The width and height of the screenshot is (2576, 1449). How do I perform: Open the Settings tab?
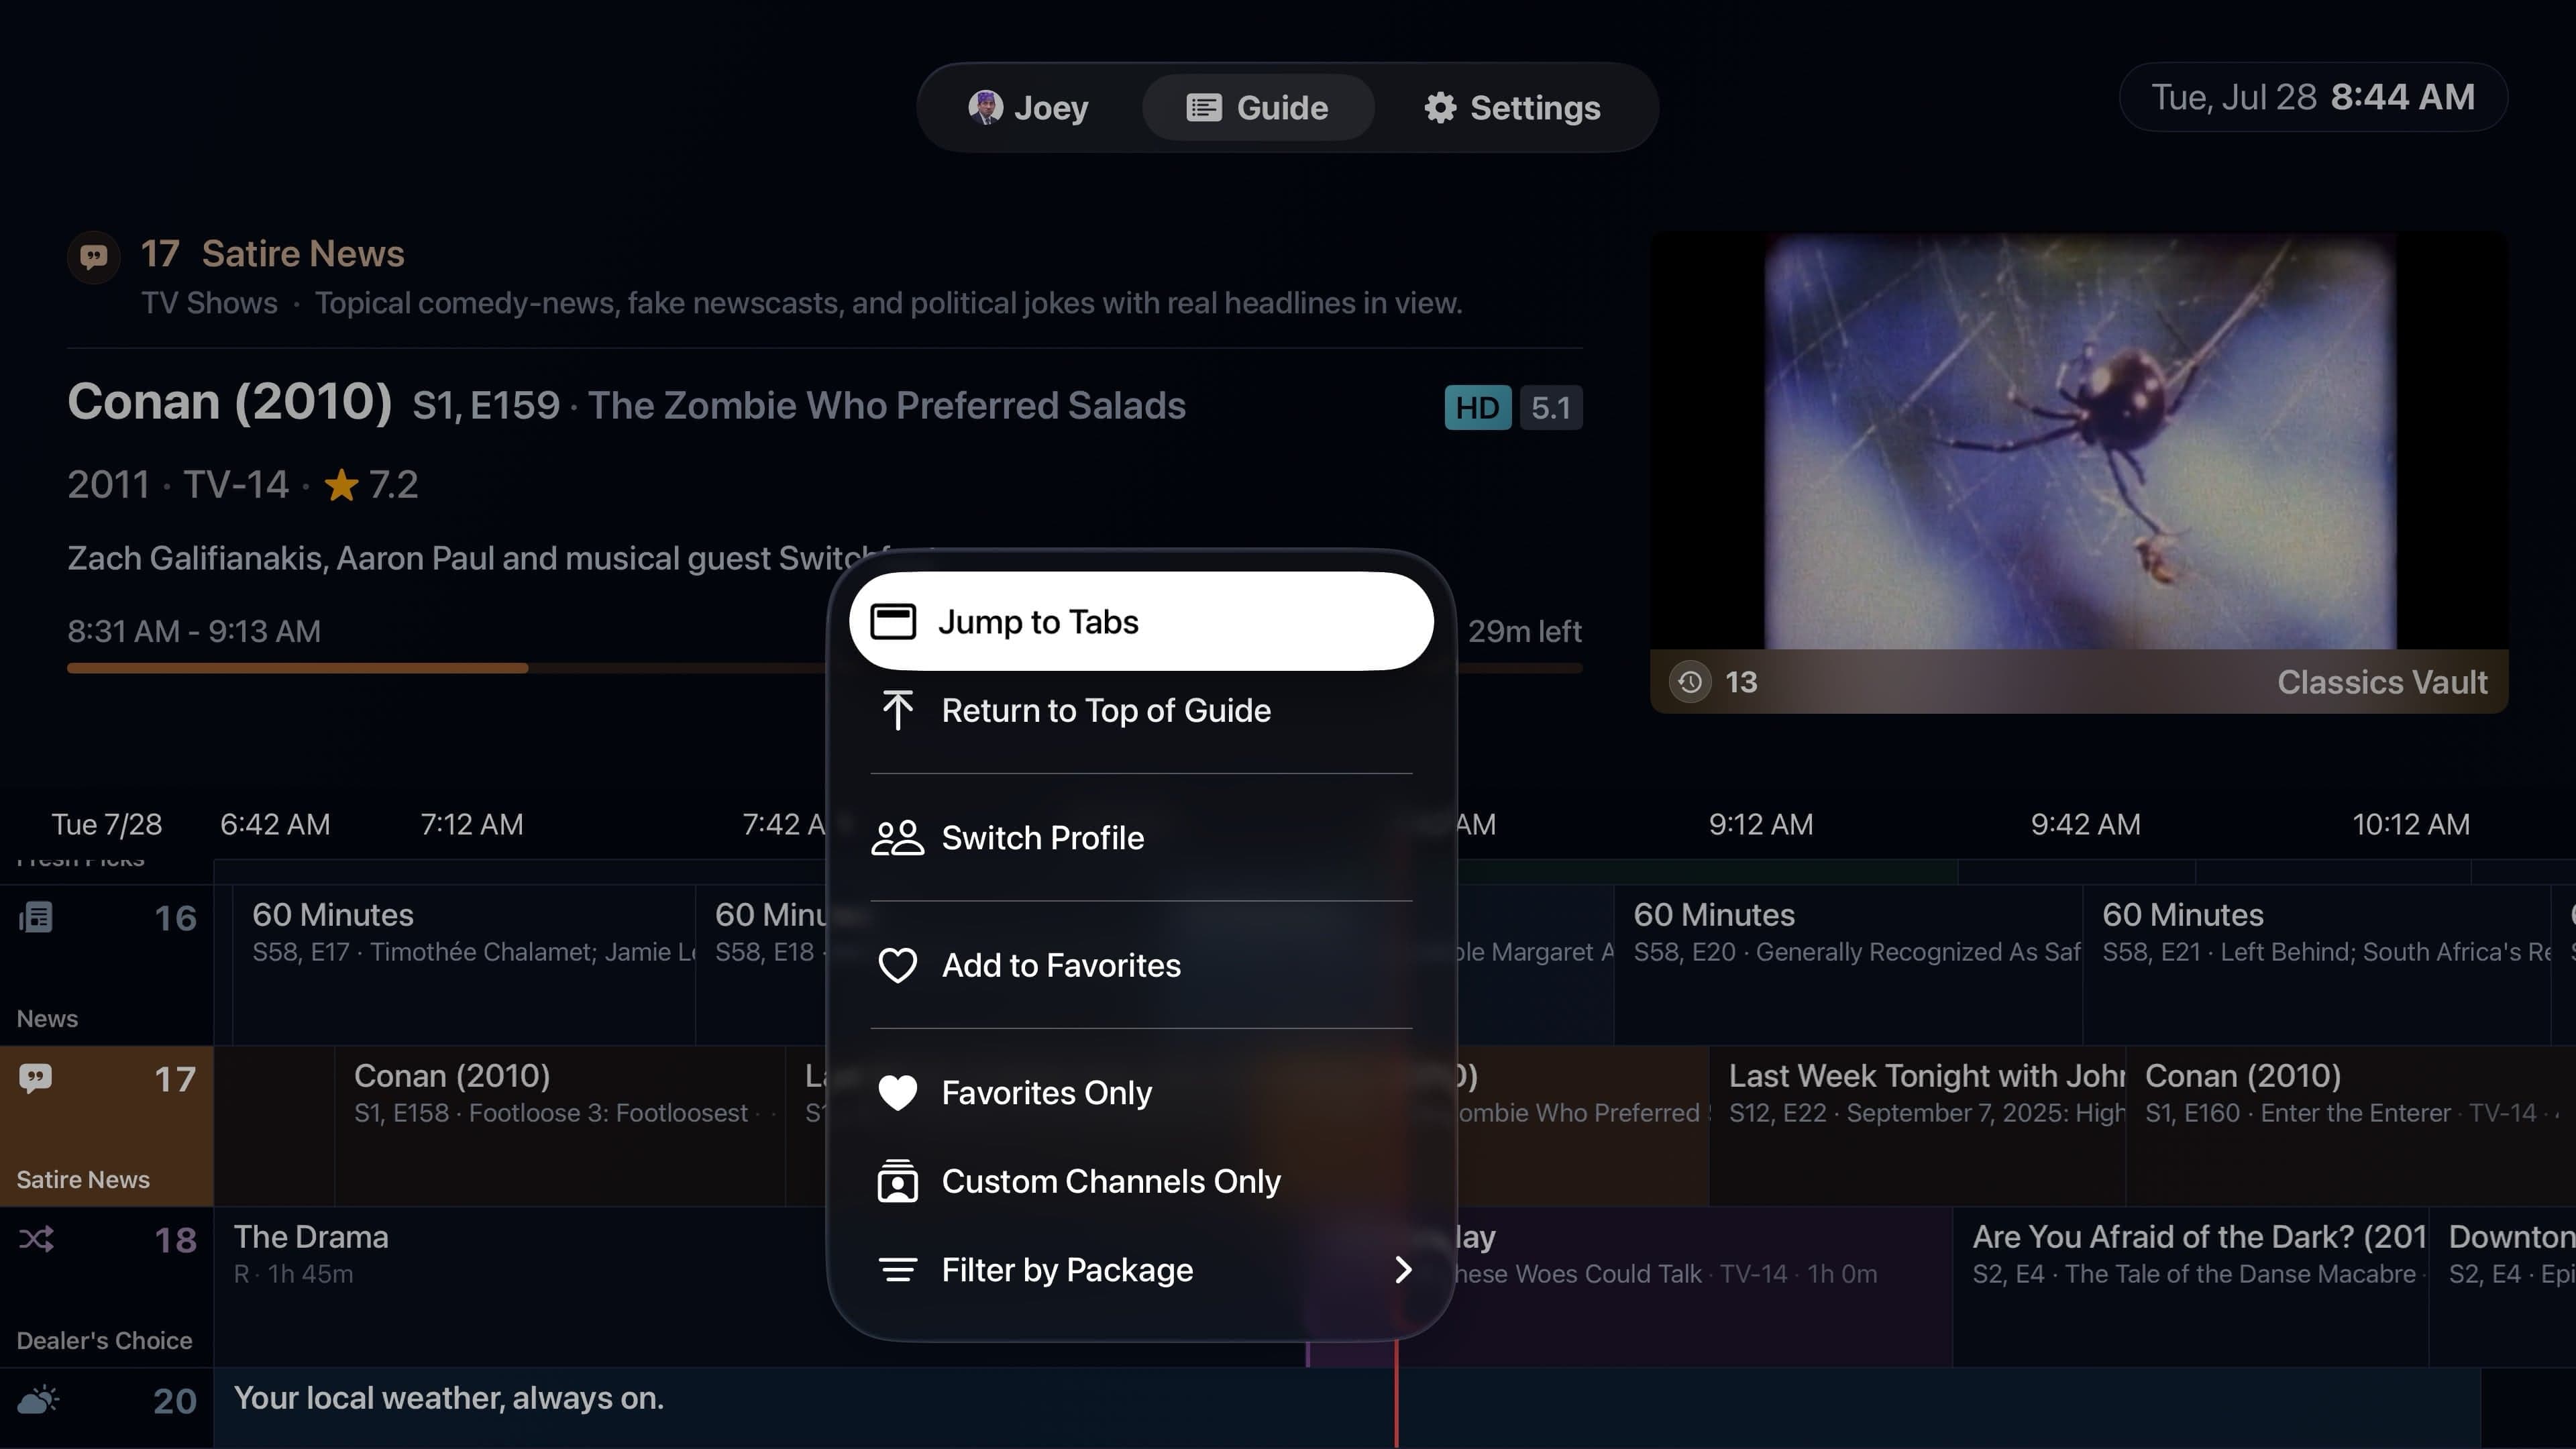[1513, 107]
